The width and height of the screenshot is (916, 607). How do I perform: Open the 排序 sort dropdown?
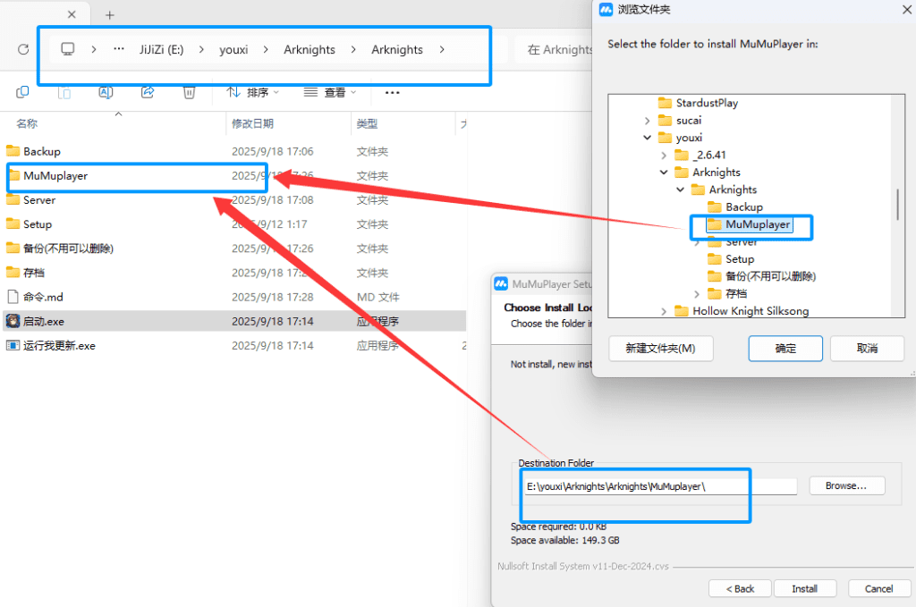point(253,92)
